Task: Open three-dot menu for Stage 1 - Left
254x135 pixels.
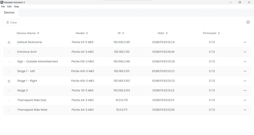Action: point(245,71)
